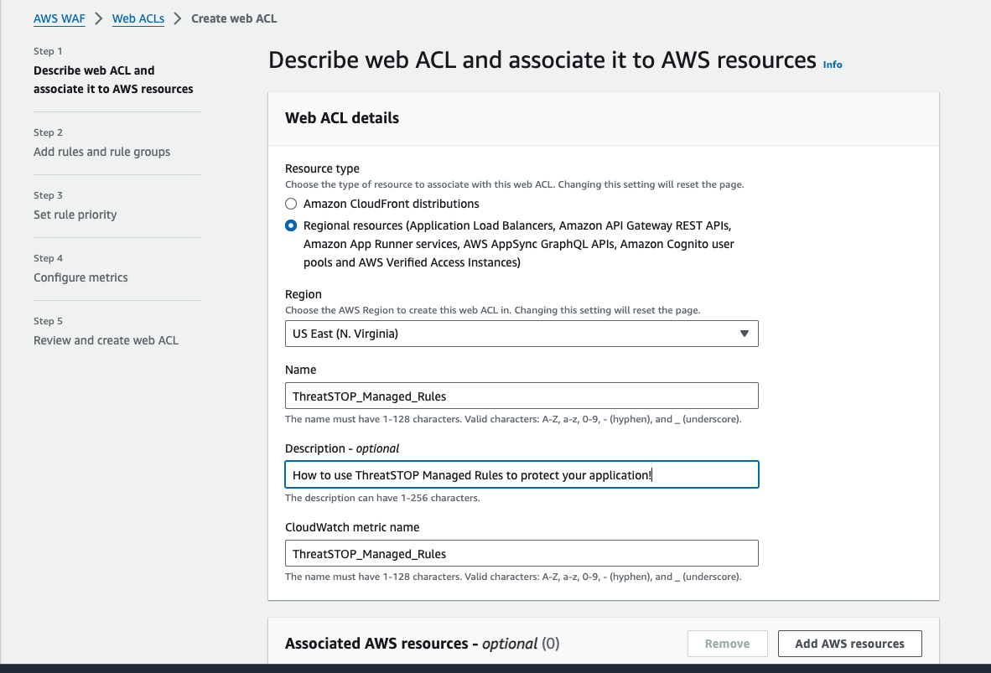Select Step 1 Describe web ACL

point(113,80)
